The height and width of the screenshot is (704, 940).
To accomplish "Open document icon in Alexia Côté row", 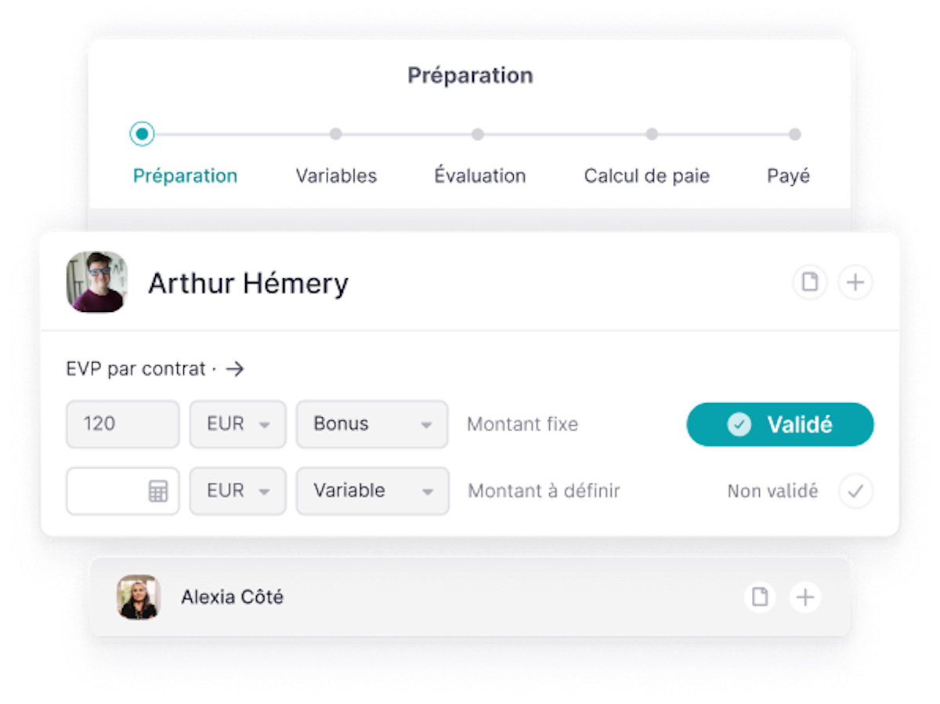I will (x=760, y=597).
